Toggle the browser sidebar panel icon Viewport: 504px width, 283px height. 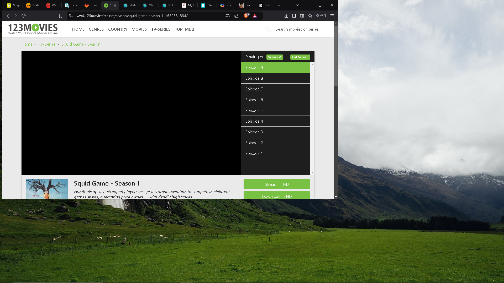point(294,16)
